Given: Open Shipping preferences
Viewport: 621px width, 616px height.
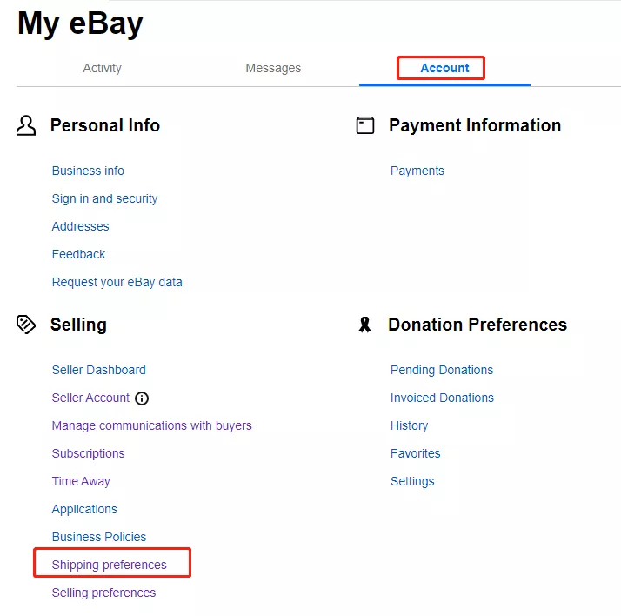Looking at the screenshot, I should (109, 565).
